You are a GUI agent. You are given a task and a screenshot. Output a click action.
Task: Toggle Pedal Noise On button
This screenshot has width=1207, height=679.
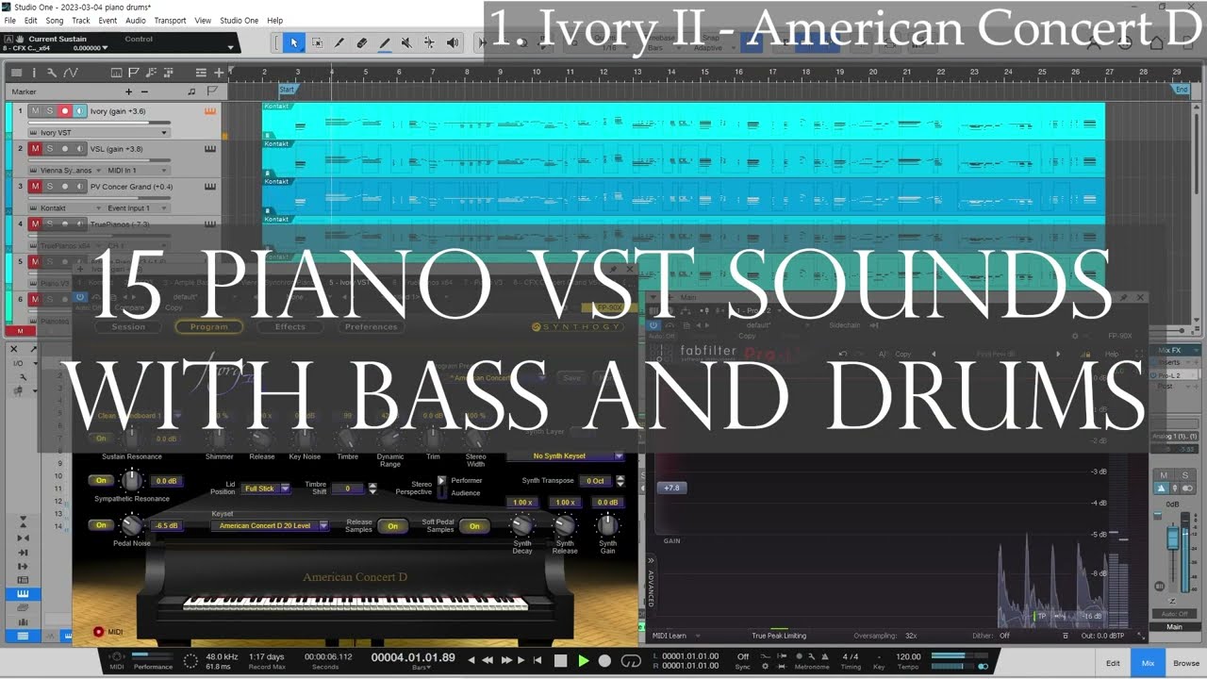(x=101, y=525)
